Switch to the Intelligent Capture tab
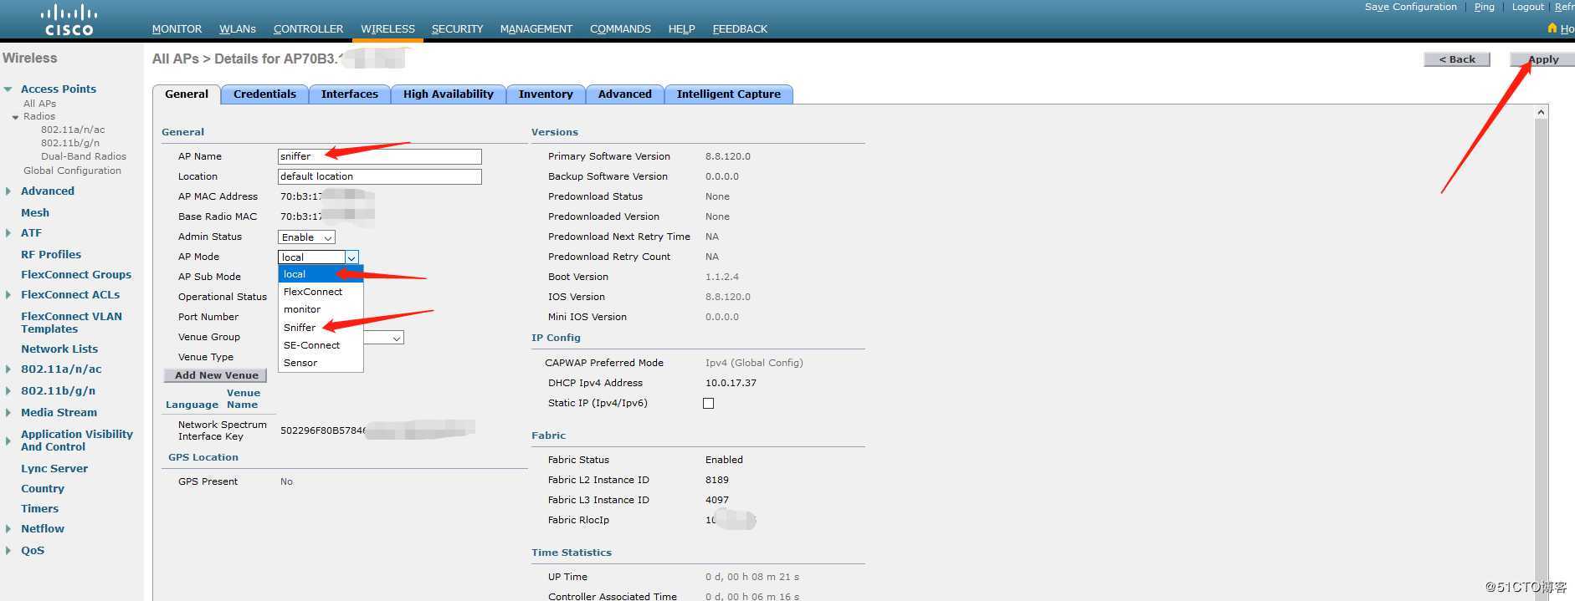The width and height of the screenshot is (1575, 601). [x=728, y=94]
